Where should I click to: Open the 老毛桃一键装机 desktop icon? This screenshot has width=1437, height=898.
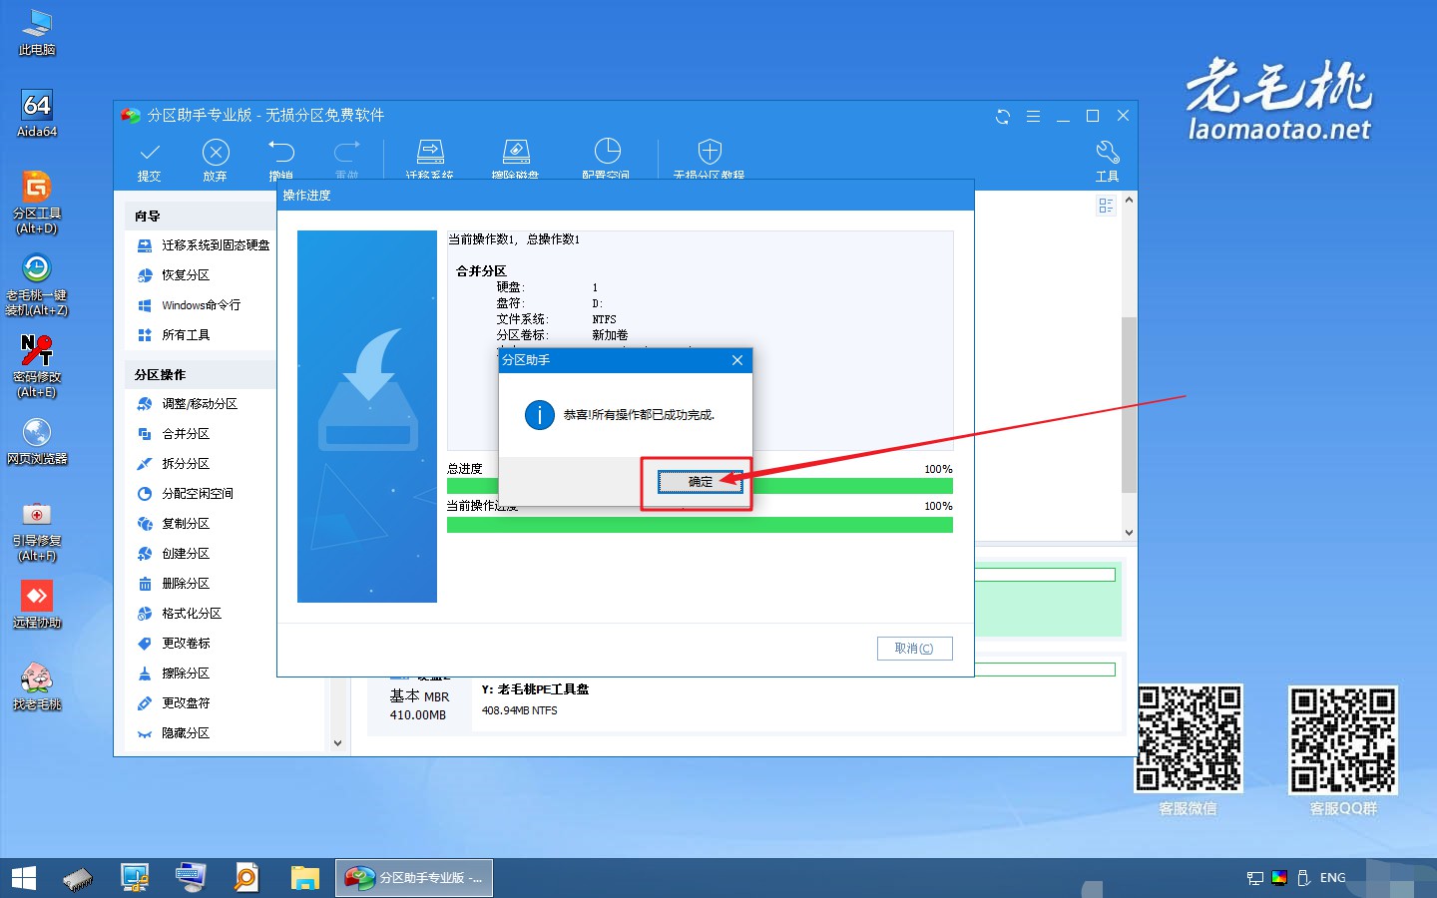(x=37, y=284)
